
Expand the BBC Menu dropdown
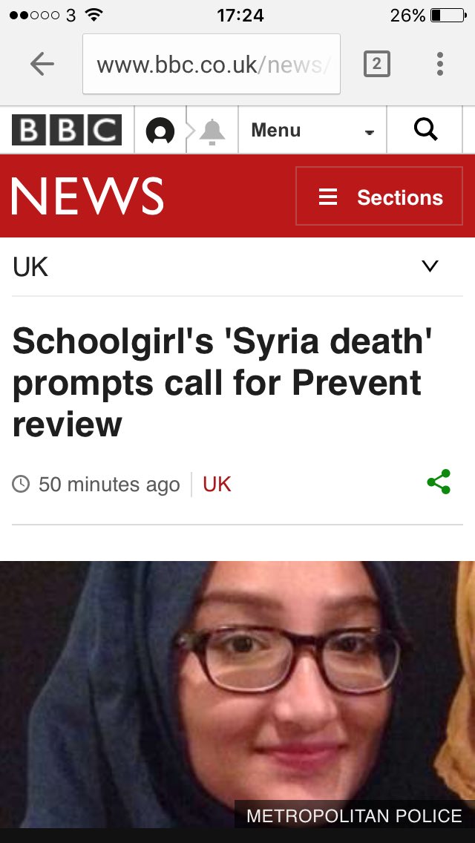[312, 130]
